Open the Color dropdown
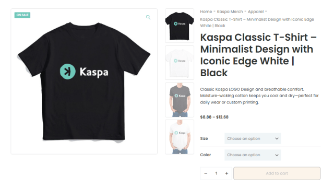The width and height of the screenshot is (334, 188). pyautogui.click(x=253, y=155)
